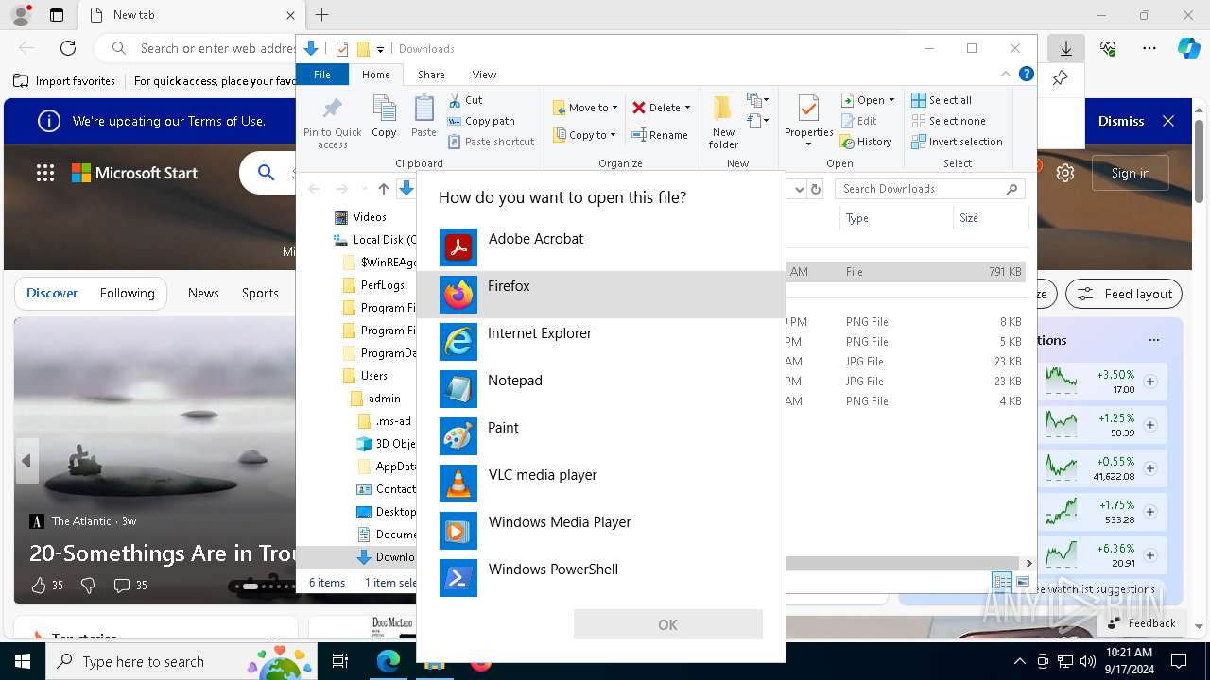Collapse the Explorer ribbon with chevron

coord(1006,74)
